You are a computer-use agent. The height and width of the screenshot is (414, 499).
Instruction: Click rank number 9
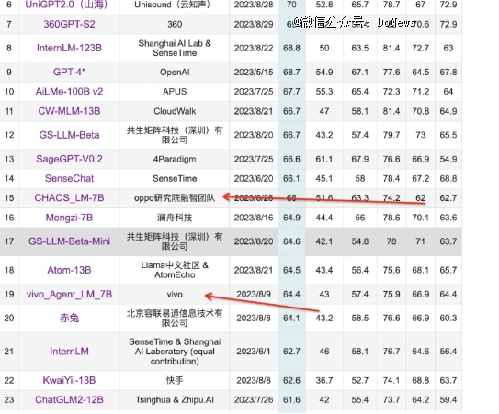pos(9,73)
